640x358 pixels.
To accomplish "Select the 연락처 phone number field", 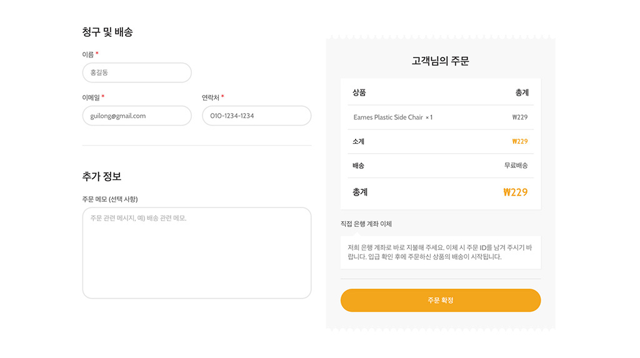I will point(256,116).
